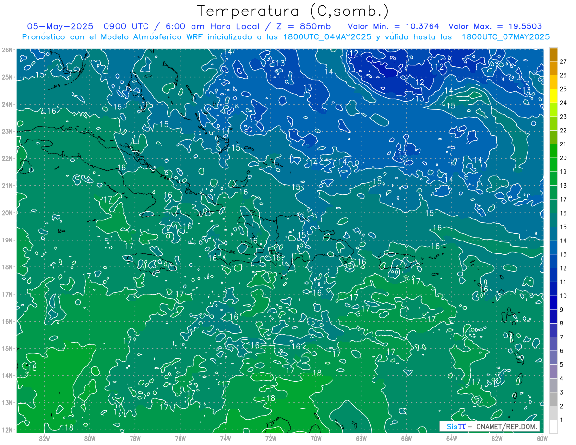The image size is (576, 445).
Task: Click the 16N latitude axis label
Action: (7, 321)
